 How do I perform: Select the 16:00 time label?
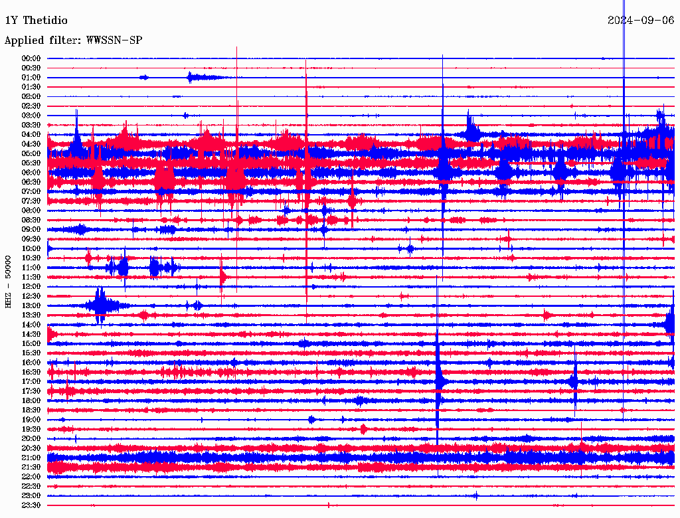(31, 363)
